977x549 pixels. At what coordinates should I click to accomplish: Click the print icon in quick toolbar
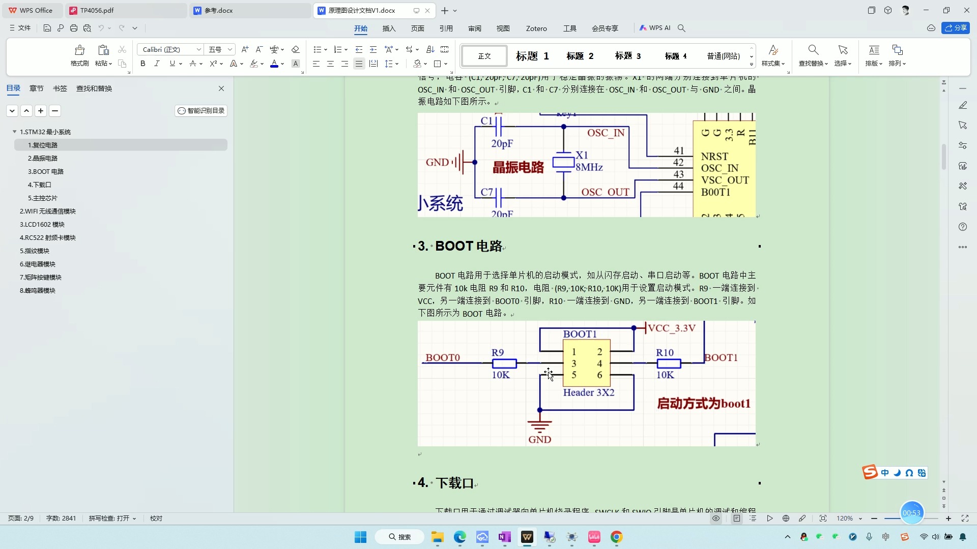point(74,28)
